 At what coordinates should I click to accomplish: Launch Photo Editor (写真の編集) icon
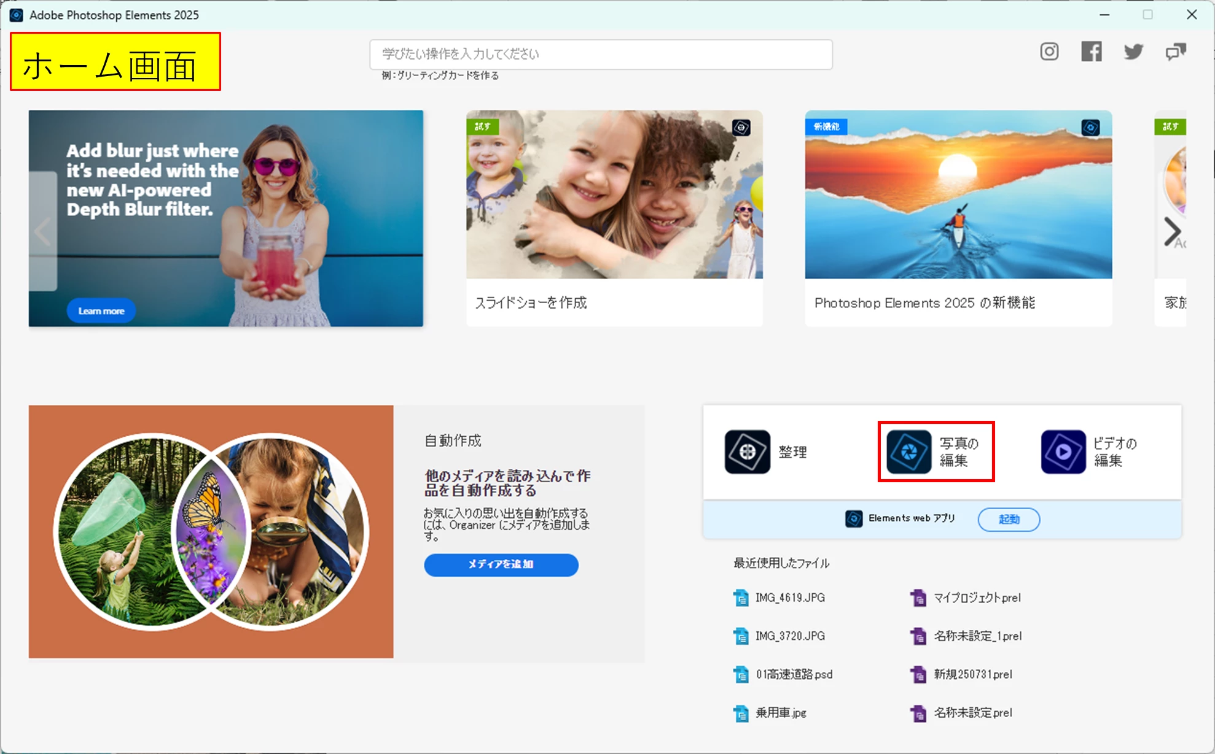click(908, 452)
